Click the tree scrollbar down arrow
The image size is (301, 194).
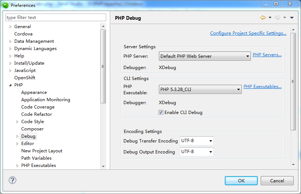[x=103, y=167]
